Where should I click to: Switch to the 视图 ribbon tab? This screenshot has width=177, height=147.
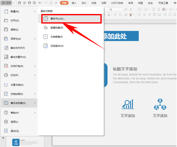click(x=140, y=3)
